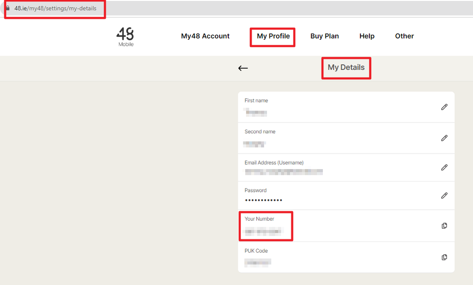Click the edit pencil for First name
473x285 pixels.
[444, 107]
